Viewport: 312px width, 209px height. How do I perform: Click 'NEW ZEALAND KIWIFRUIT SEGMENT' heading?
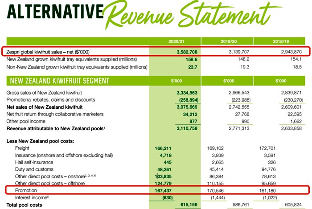(59, 81)
